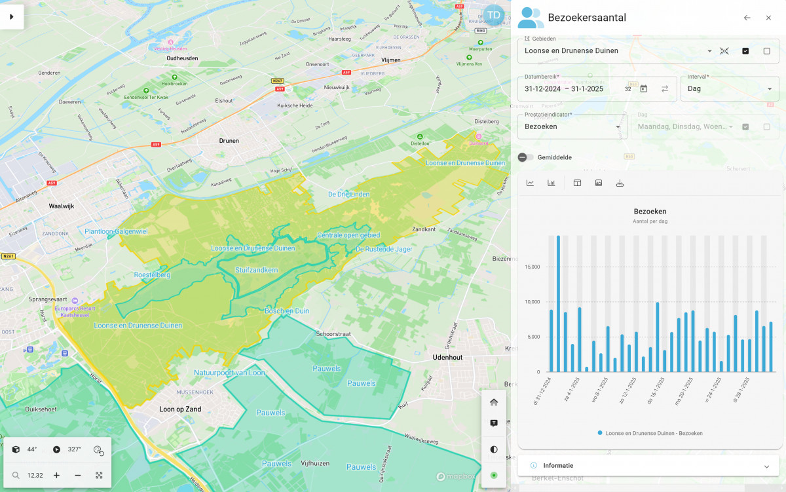
Task: Click the empty deselect-all checkbox in Gebieden
Action: (766, 51)
